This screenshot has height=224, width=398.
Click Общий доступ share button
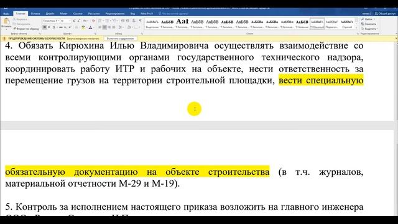385,14
